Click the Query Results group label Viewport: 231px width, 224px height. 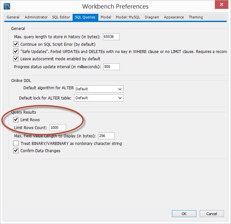pyautogui.click(x=24, y=112)
